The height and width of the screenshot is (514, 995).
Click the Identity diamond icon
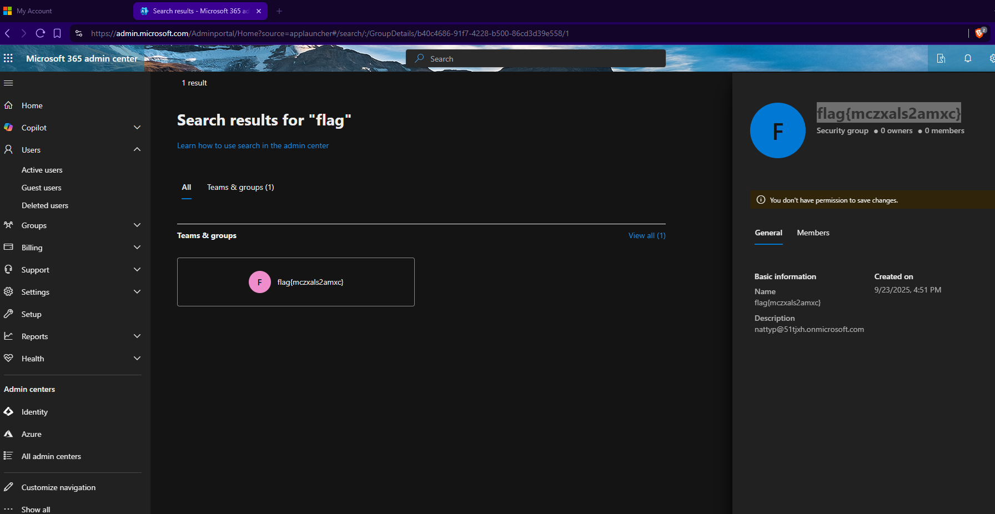coord(8,412)
